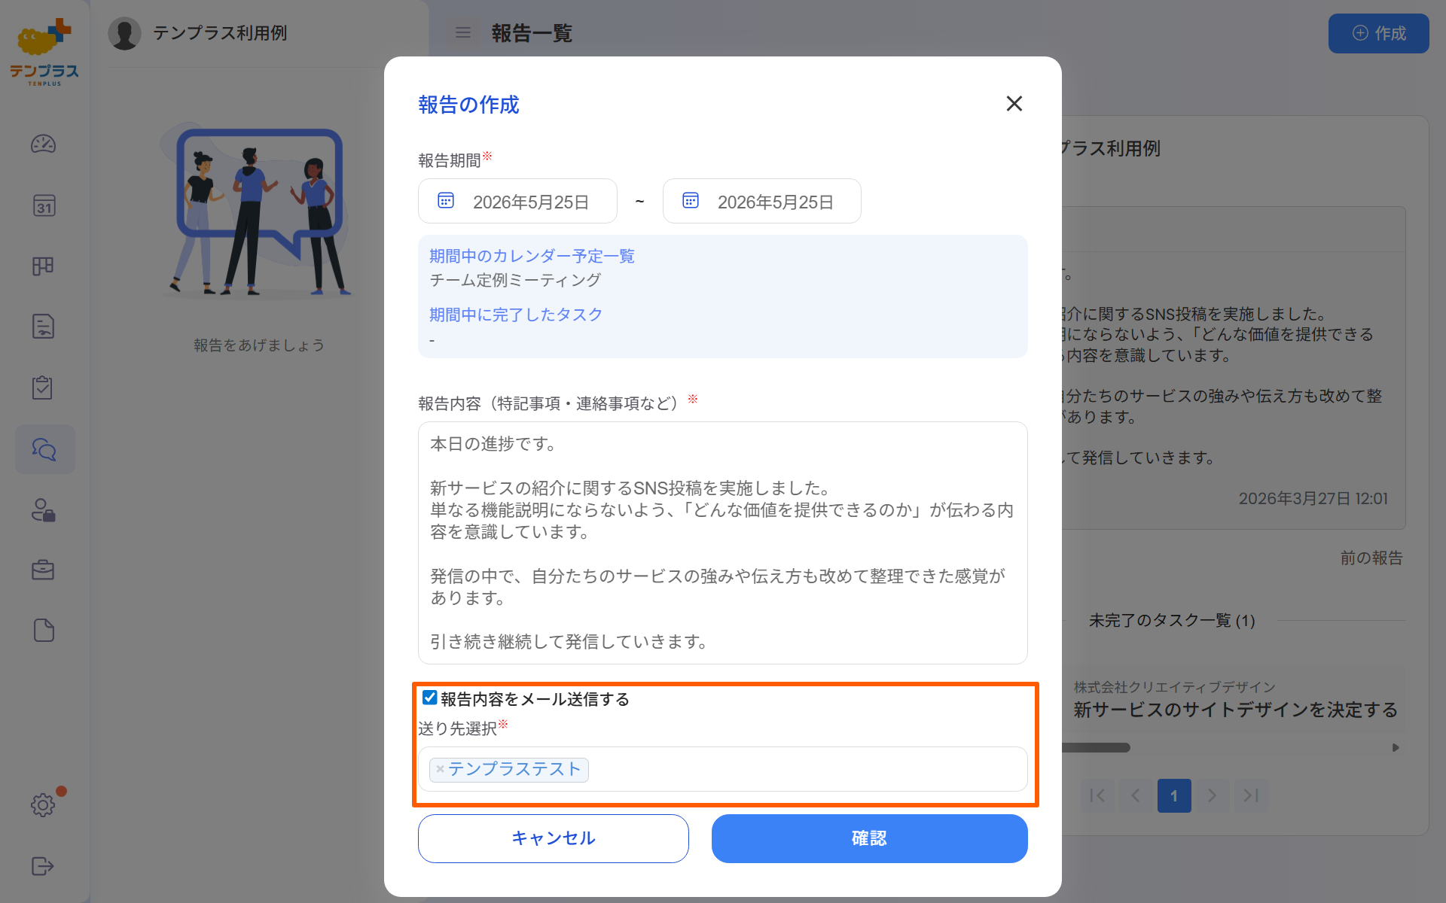Open the briefcase icon in sidebar
Viewport: 1446px width, 903px height.
point(44,570)
